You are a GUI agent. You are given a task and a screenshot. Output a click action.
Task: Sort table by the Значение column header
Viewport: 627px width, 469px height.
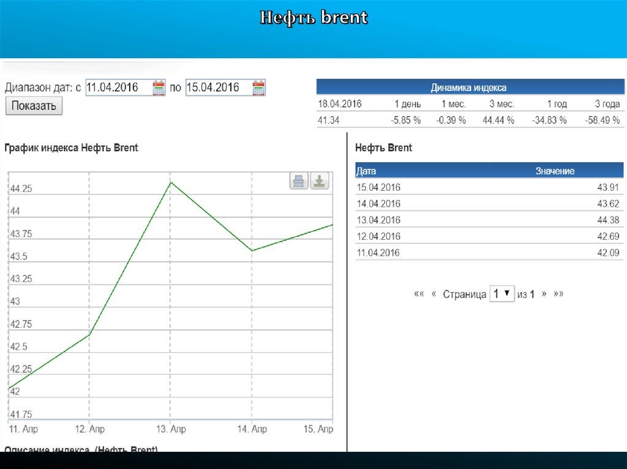click(555, 171)
